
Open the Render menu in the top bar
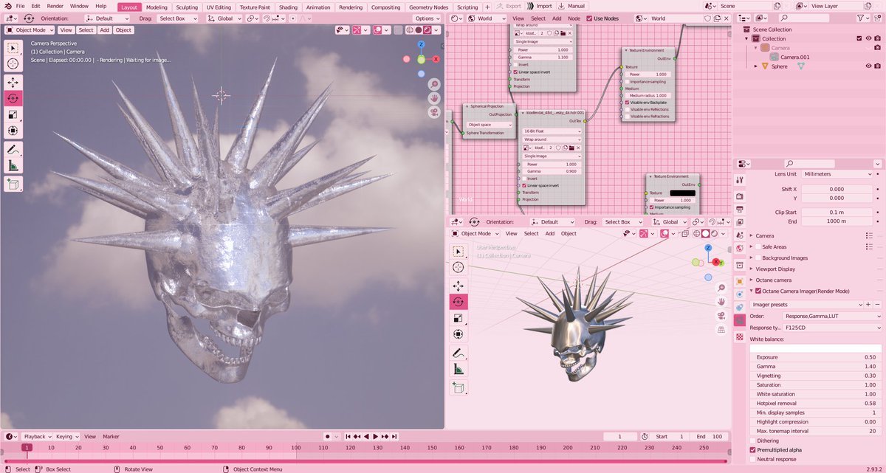pyautogui.click(x=55, y=6)
